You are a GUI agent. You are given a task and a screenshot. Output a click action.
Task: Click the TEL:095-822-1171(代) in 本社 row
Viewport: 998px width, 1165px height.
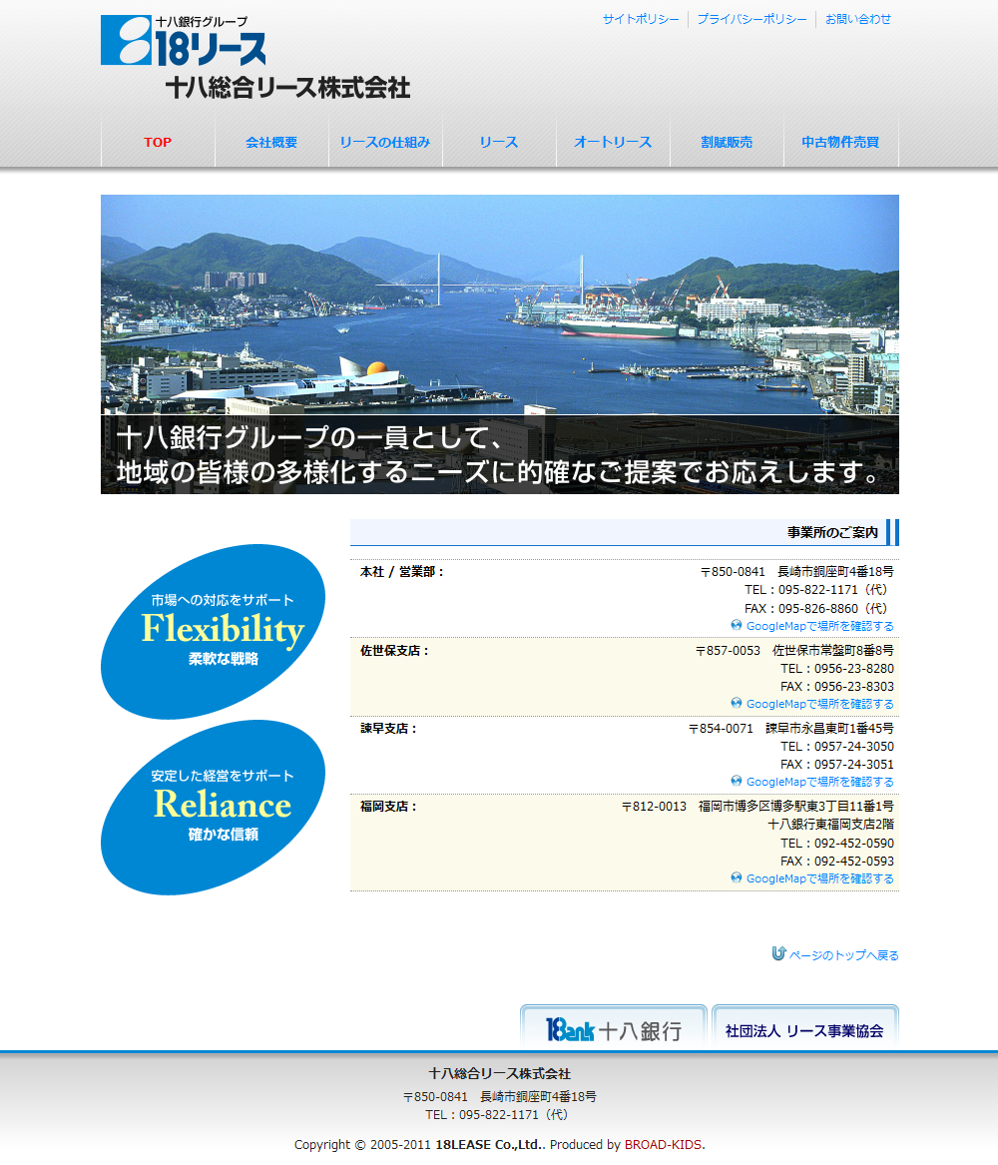click(x=816, y=590)
